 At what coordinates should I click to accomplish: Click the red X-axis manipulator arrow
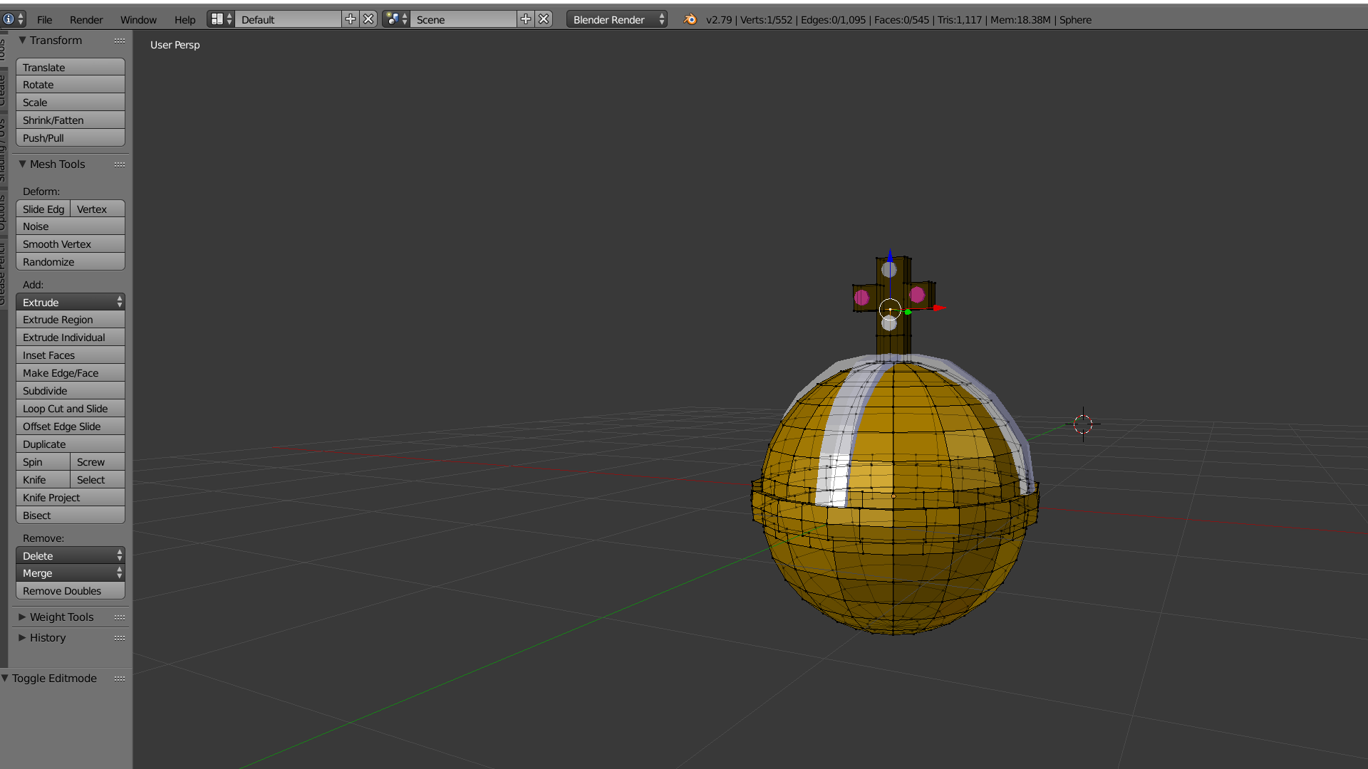tap(939, 308)
